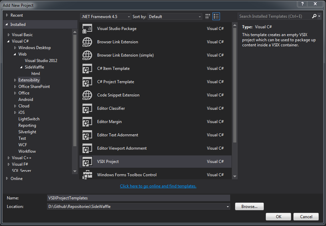Click the search magnifier icon
This screenshot has width=326, height=226.
pyautogui.click(x=314, y=16)
